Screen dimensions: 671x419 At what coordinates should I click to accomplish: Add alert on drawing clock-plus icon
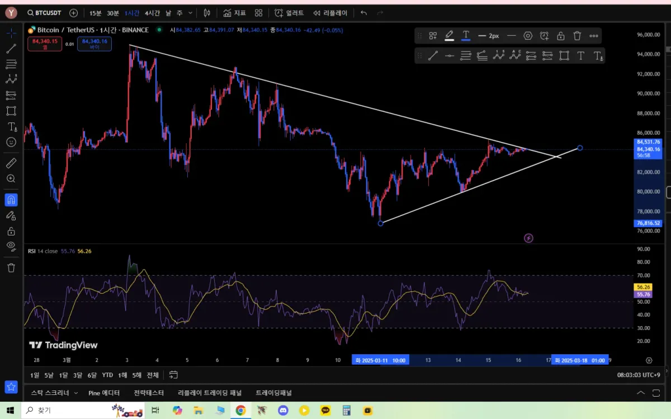pos(544,36)
